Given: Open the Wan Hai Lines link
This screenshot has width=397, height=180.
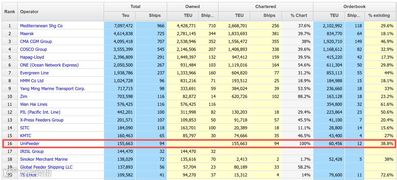Looking at the screenshot, I should (34, 104).
